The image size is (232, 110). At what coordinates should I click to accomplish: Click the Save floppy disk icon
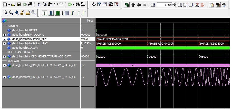tap(19, 5)
